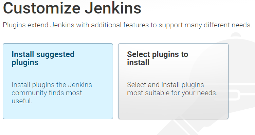Click the "Select plugins to install" bold title
This screenshot has width=255, height=135.
click(x=157, y=58)
